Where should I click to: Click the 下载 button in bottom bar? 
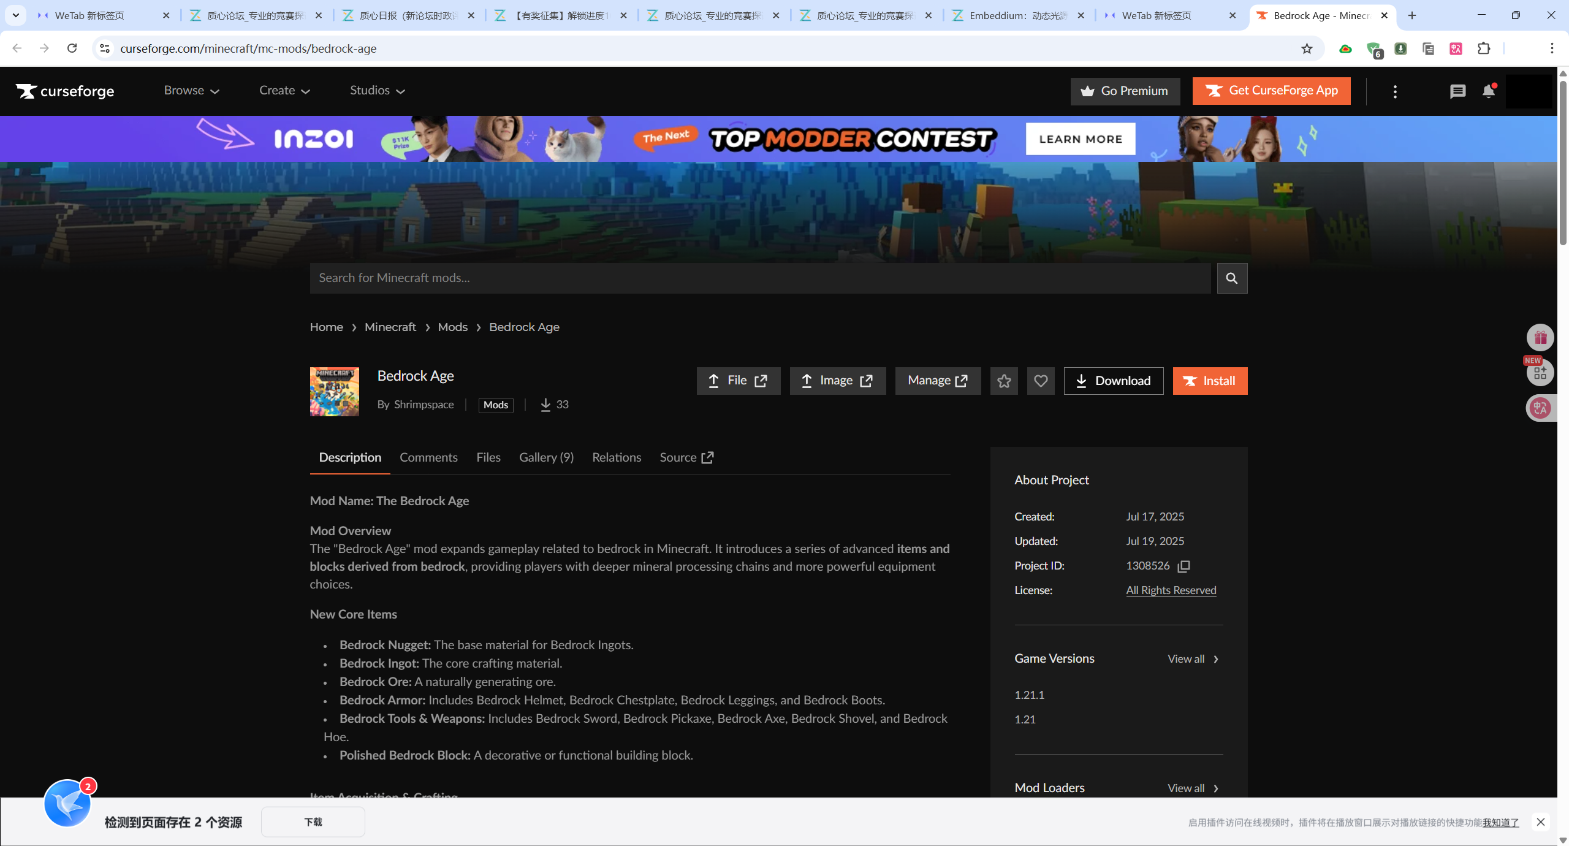(x=313, y=822)
